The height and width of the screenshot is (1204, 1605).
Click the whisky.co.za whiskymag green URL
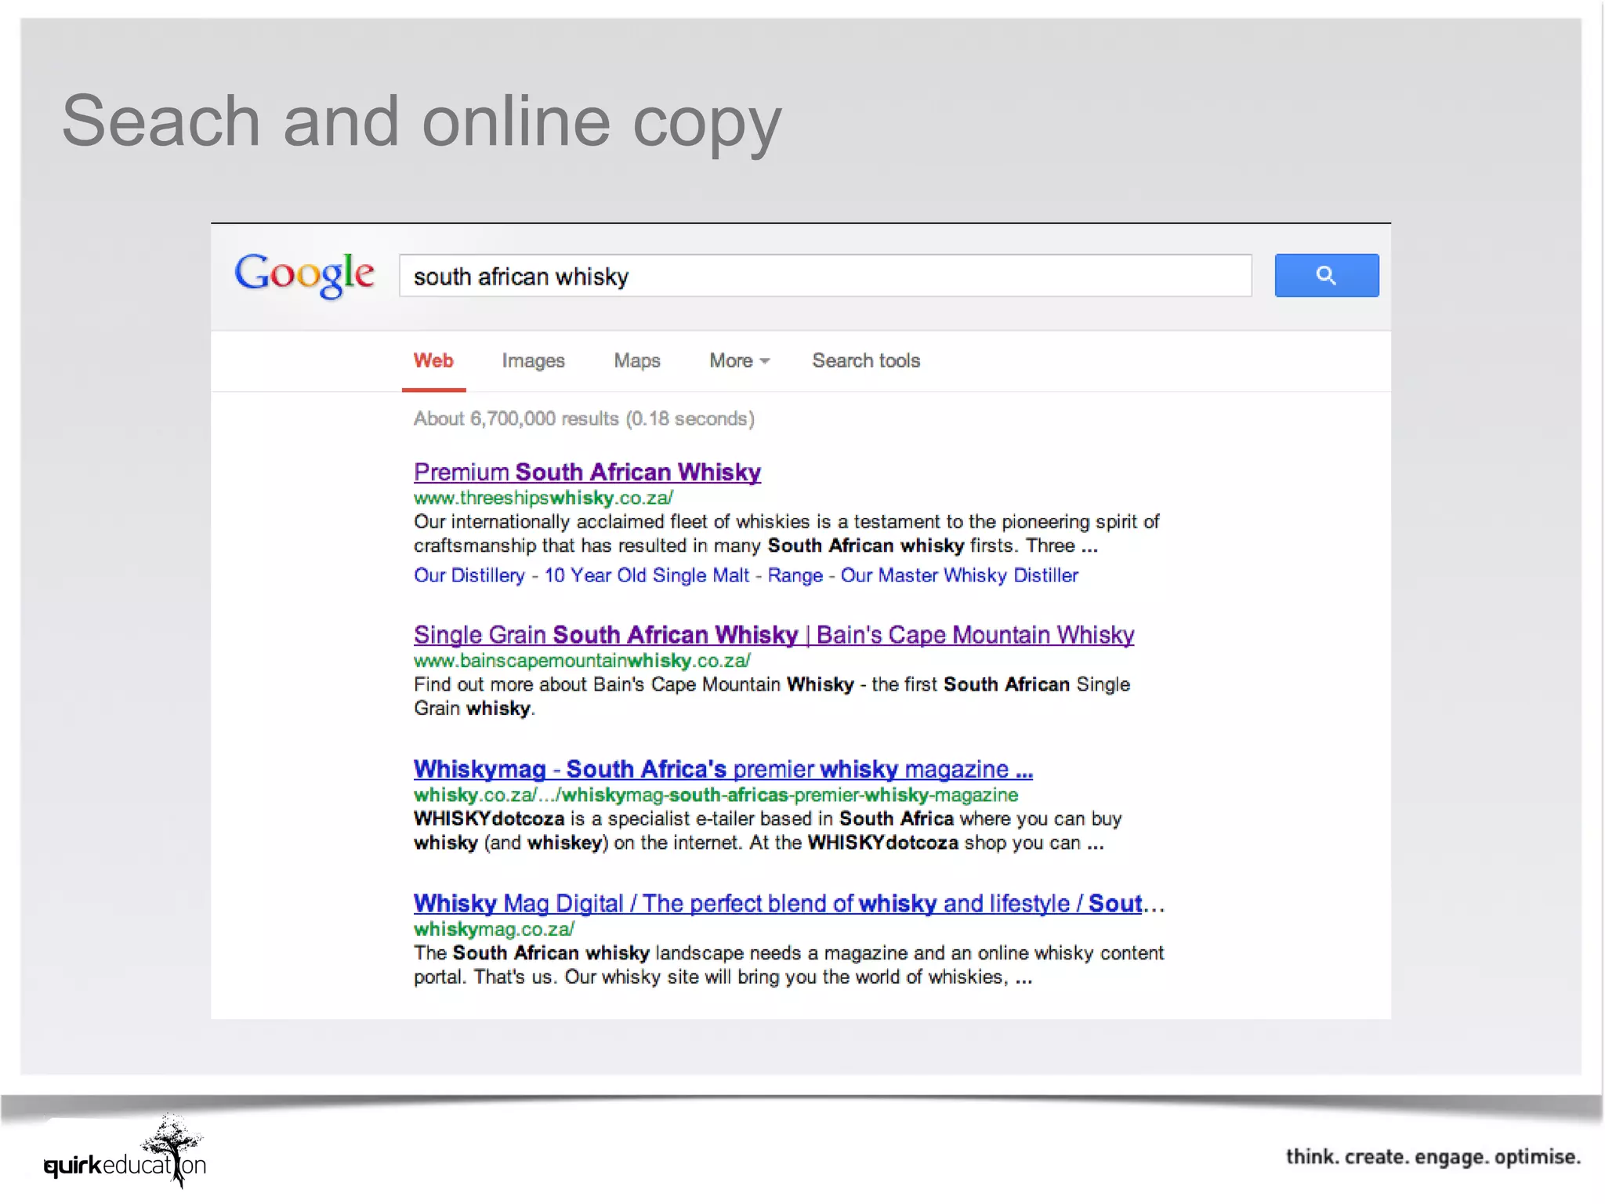click(716, 795)
